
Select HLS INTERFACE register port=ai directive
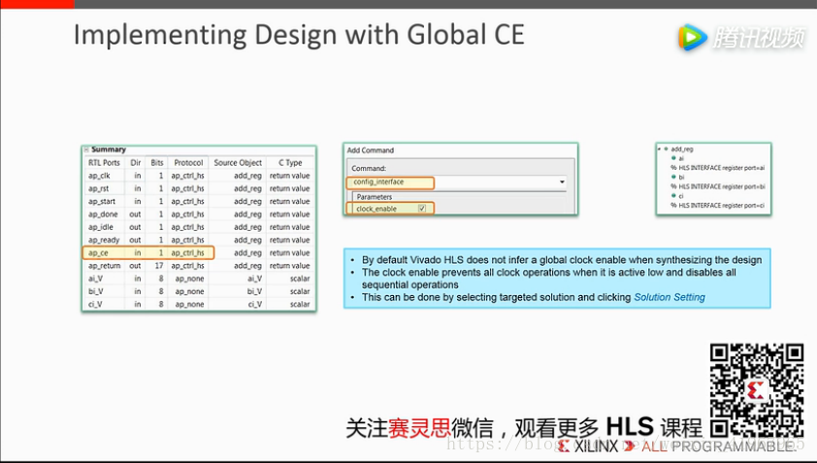point(722,168)
